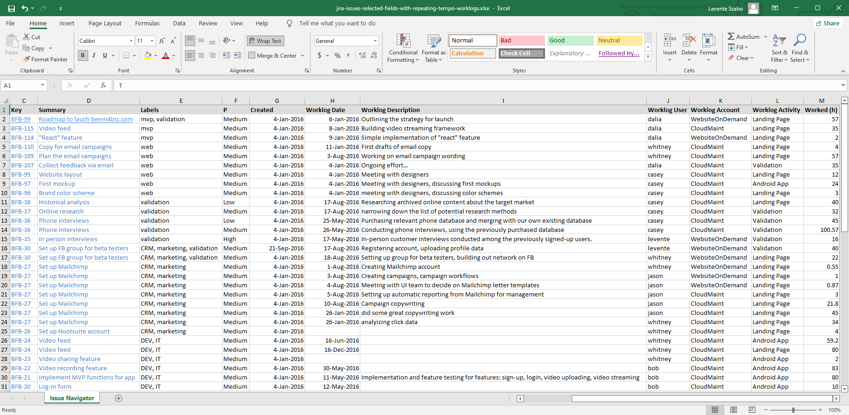The image size is (849, 415).
Task: Expand the cell styles gallery
Action: point(648,57)
